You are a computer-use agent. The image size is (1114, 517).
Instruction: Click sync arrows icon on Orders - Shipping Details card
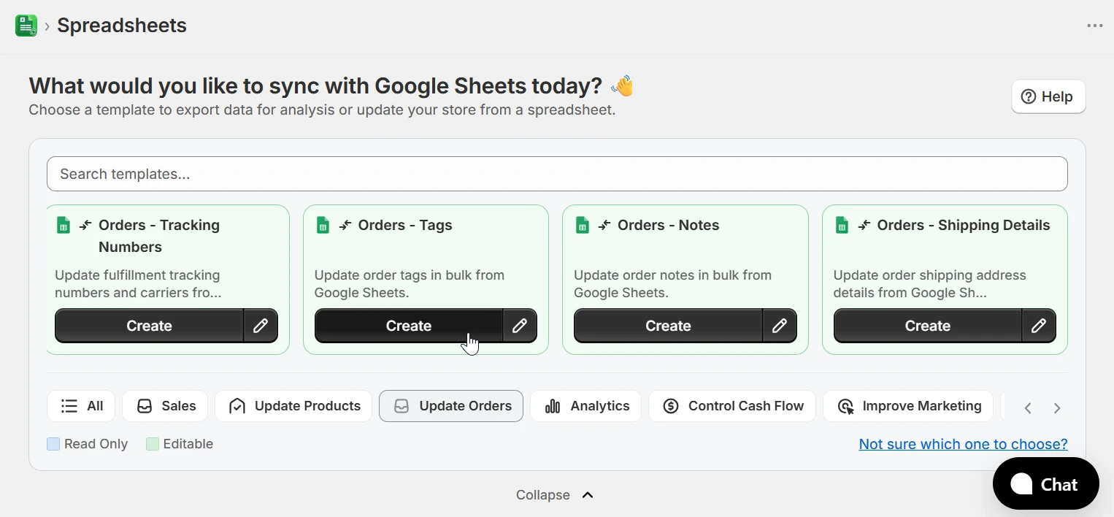[864, 226]
